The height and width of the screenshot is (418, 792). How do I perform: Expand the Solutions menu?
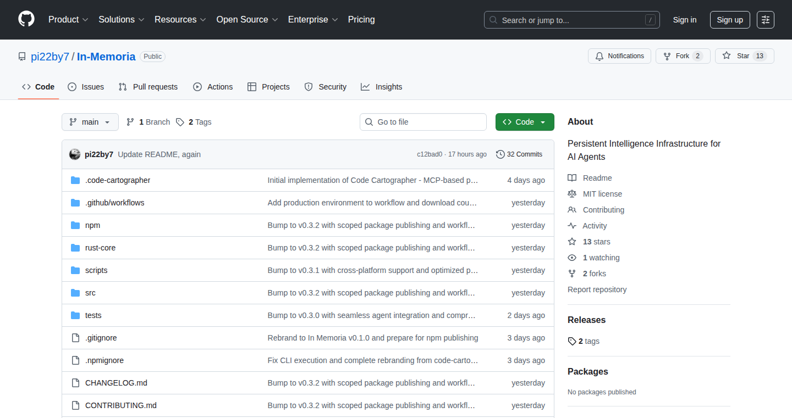click(121, 19)
